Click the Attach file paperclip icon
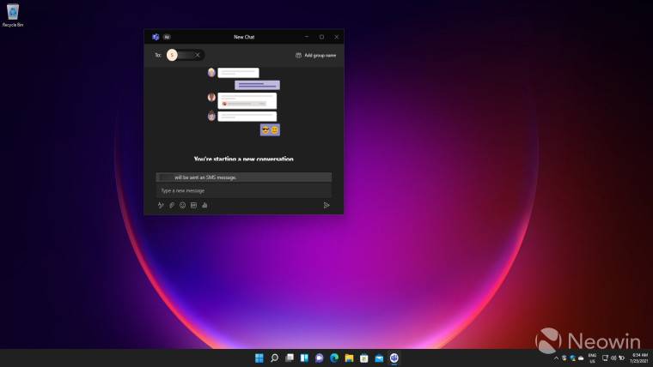 pyautogui.click(x=172, y=205)
